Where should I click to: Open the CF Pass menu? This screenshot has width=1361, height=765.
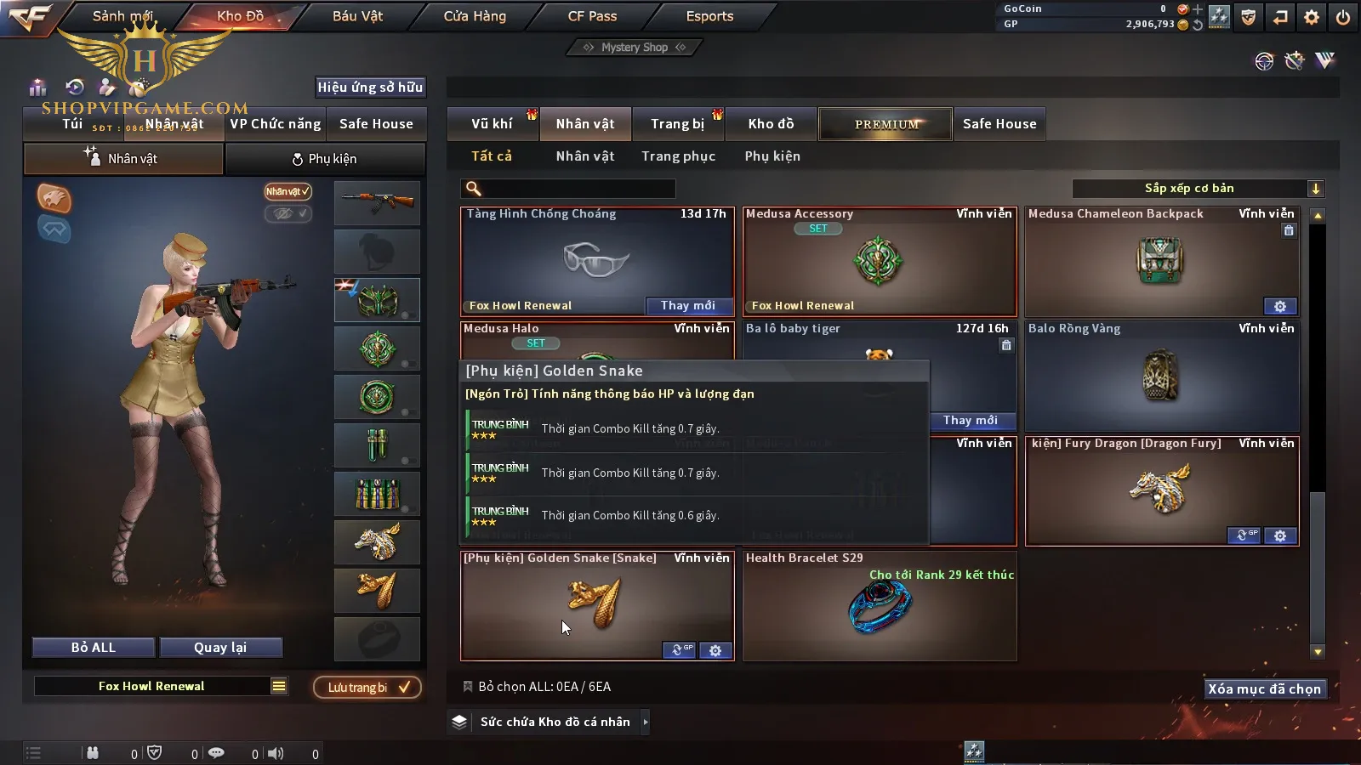(x=592, y=16)
